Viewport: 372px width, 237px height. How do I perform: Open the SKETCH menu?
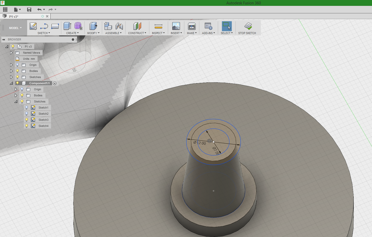point(44,33)
